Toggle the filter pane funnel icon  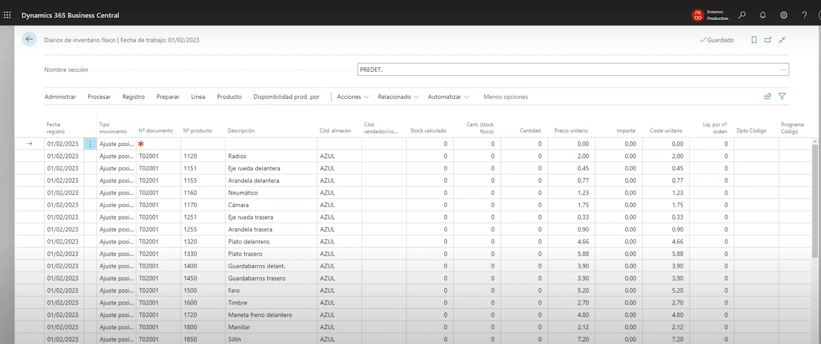pyautogui.click(x=782, y=96)
